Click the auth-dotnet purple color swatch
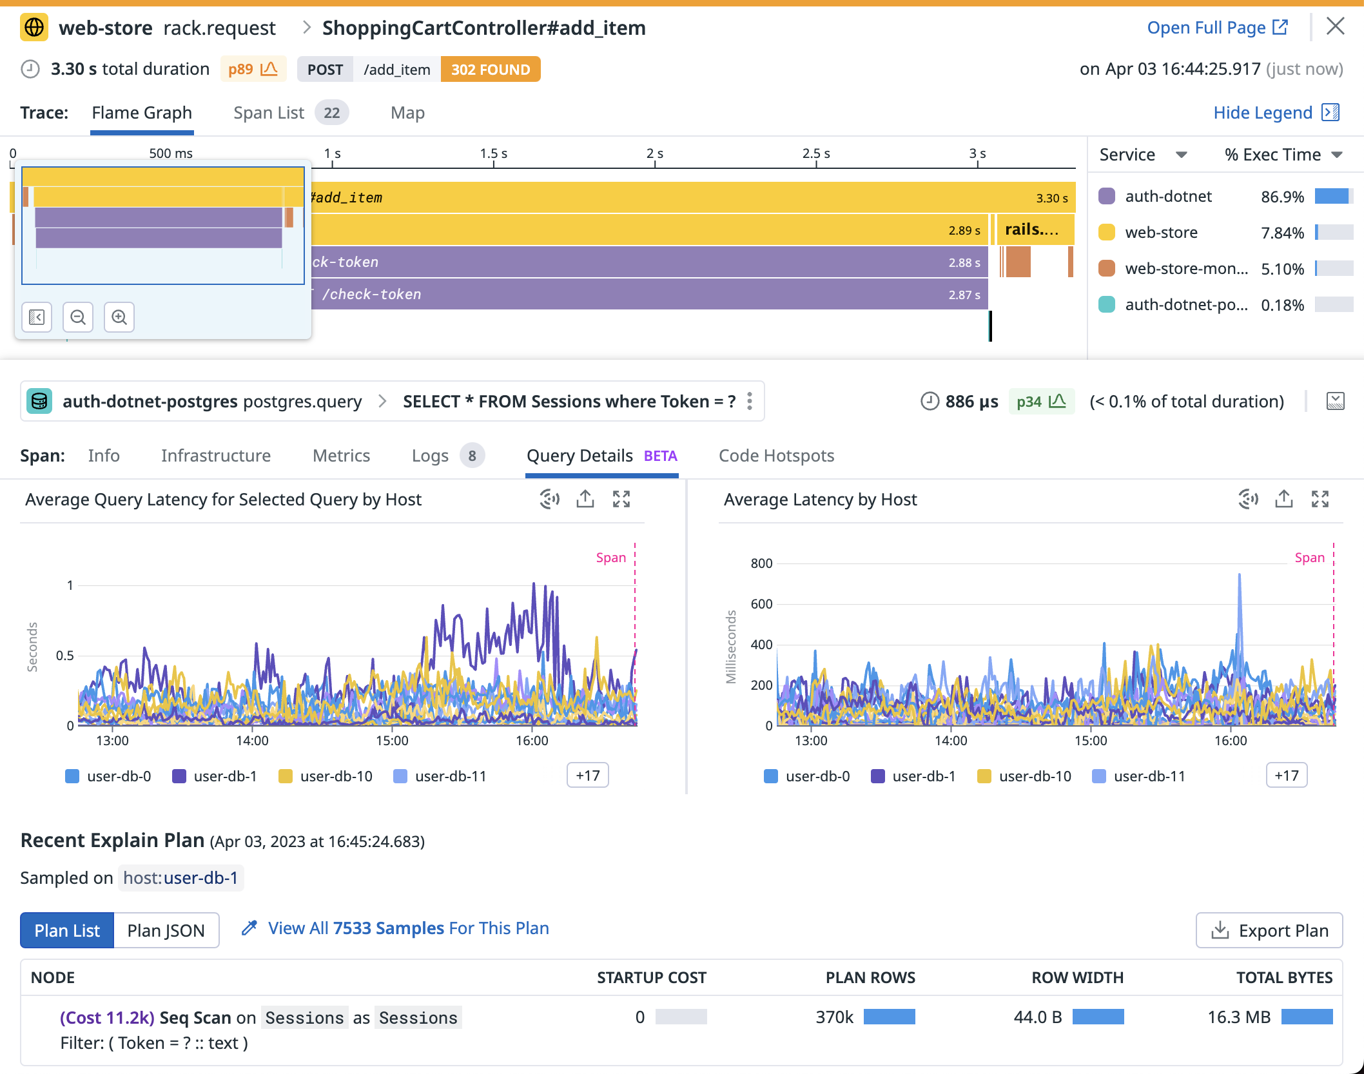Image resolution: width=1364 pixels, height=1074 pixels. click(1107, 197)
